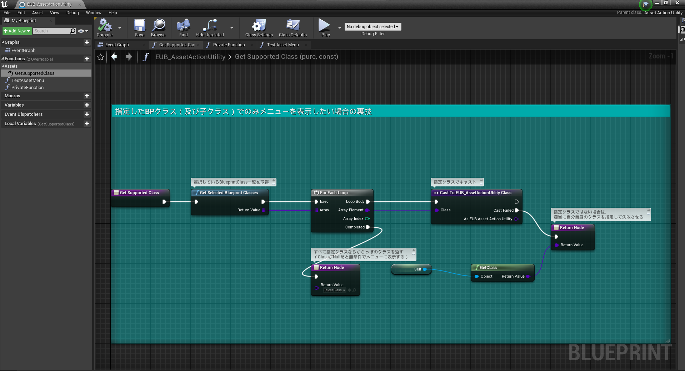This screenshot has width=685, height=371.
Task: Compile the blueprint
Action: tap(105, 28)
